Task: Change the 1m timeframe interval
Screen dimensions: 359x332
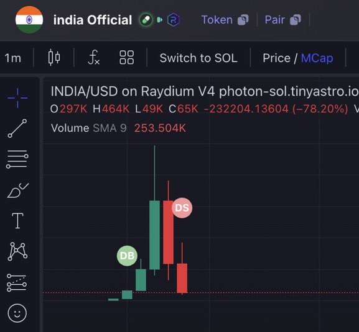Action: point(13,58)
